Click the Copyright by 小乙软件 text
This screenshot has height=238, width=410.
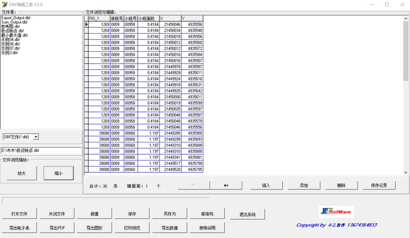point(337,225)
